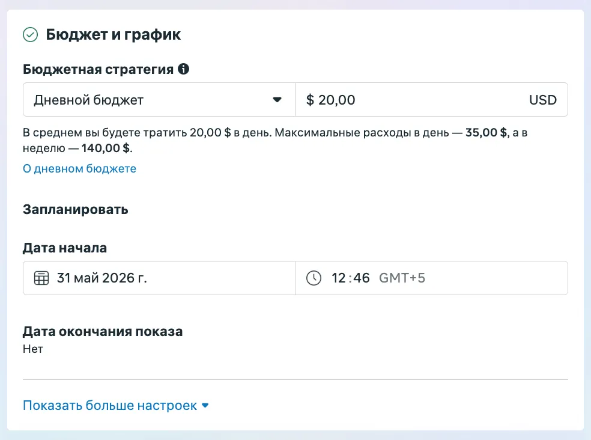This screenshot has height=440, width=591.
Task: Select the 31 май 2026 г. start date field
Action: pyautogui.click(x=159, y=278)
